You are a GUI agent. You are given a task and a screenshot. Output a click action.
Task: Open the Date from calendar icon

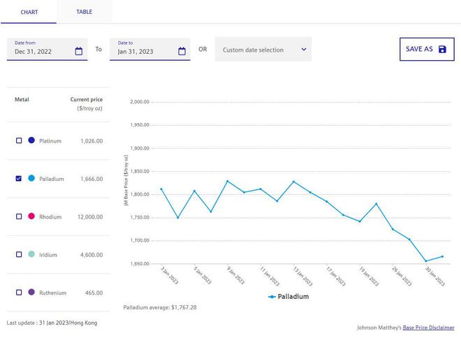coord(79,51)
